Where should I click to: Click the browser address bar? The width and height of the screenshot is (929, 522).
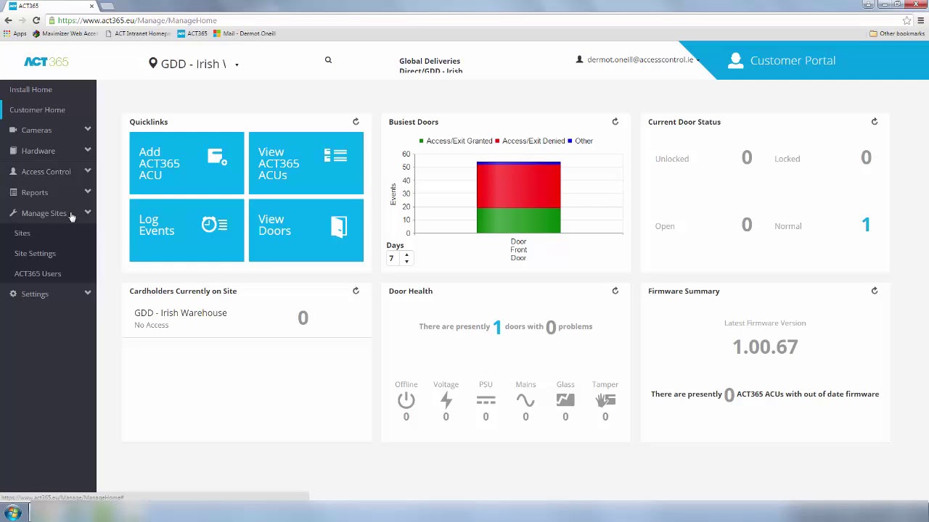coord(472,20)
